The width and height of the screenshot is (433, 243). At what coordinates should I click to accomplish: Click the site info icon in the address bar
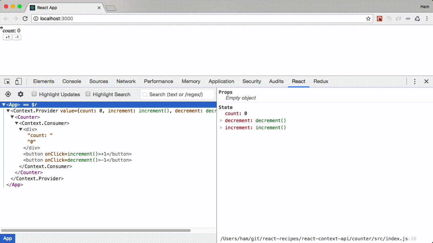tap(36, 19)
